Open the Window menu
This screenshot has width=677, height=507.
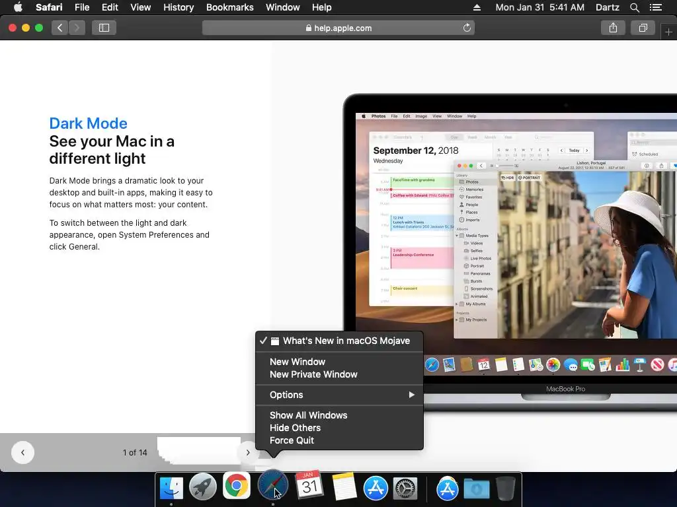pos(283,7)
